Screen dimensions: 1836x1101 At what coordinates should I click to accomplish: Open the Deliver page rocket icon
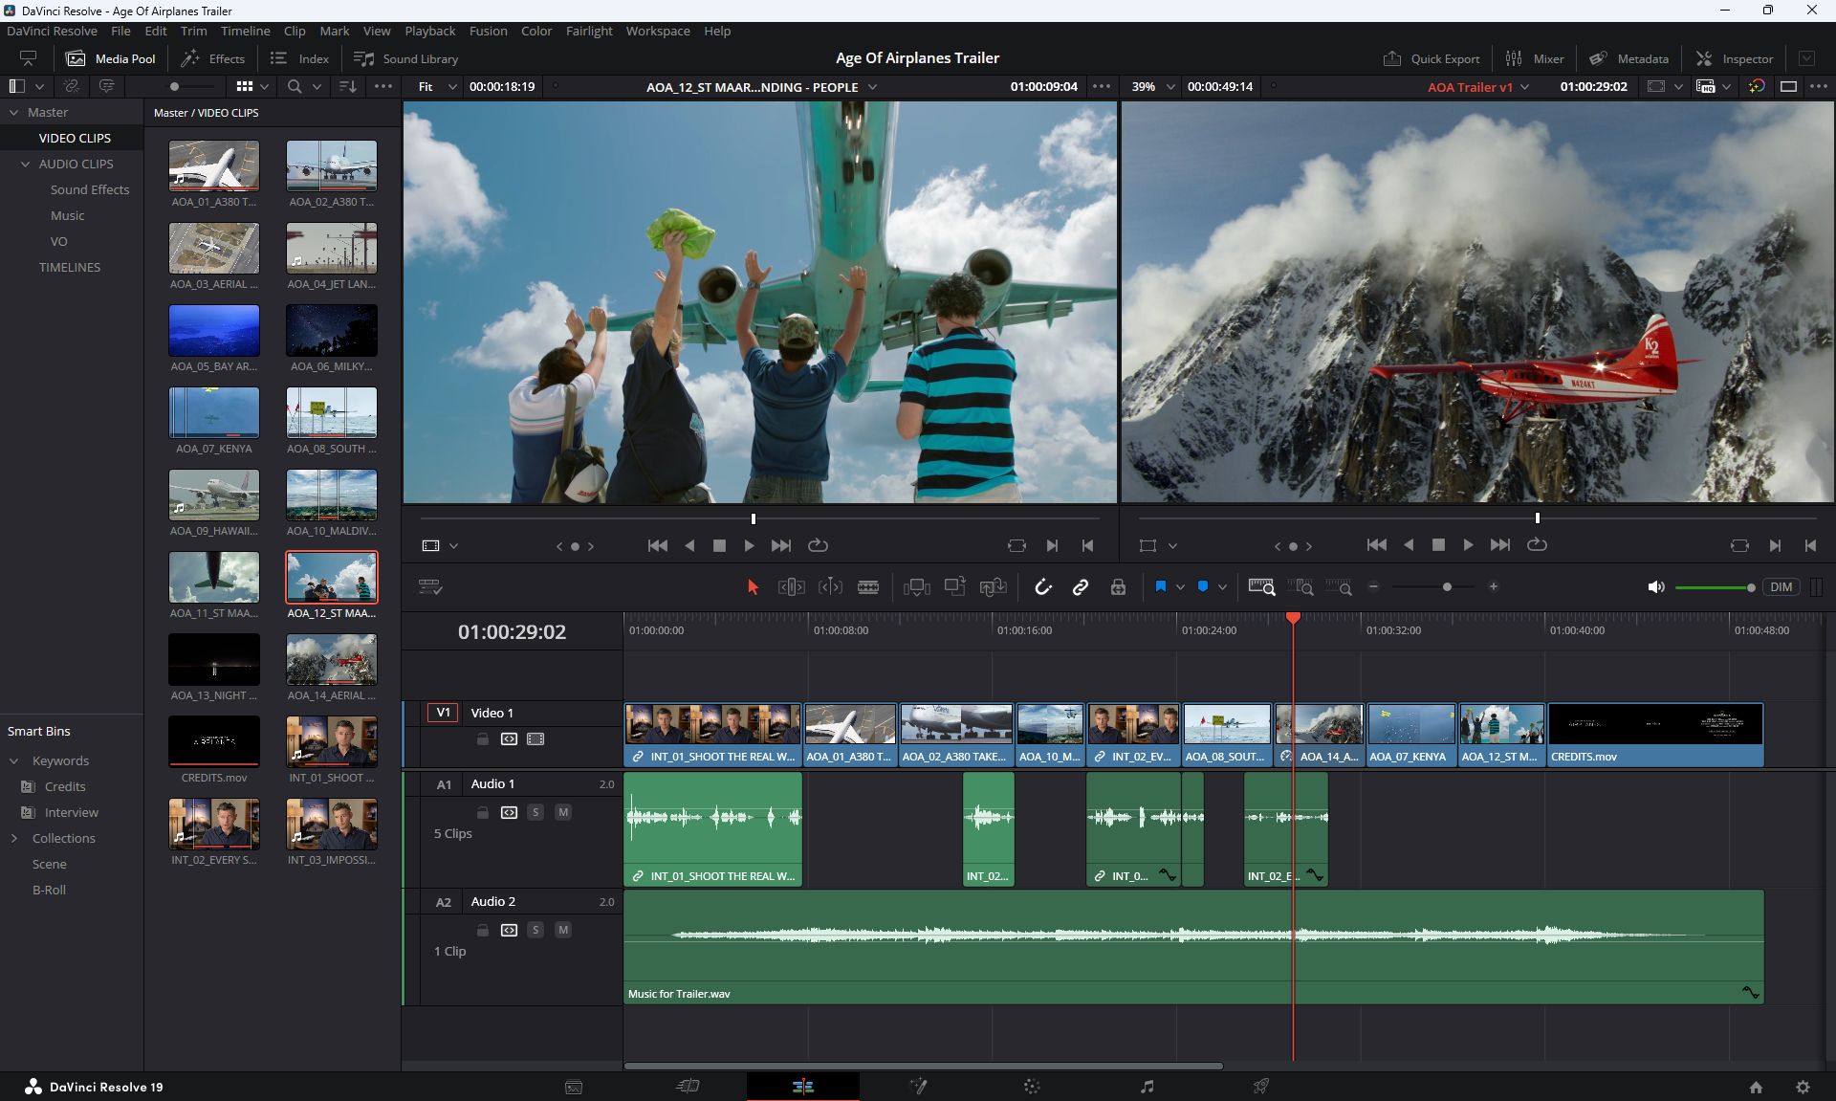(x=1261, y=1087)
